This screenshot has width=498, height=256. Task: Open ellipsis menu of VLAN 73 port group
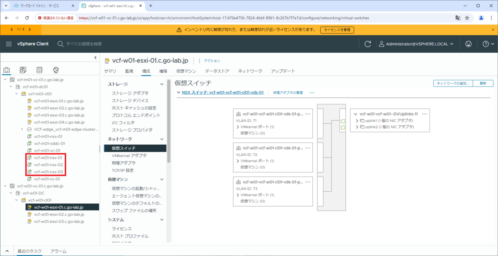click(308, 181)
